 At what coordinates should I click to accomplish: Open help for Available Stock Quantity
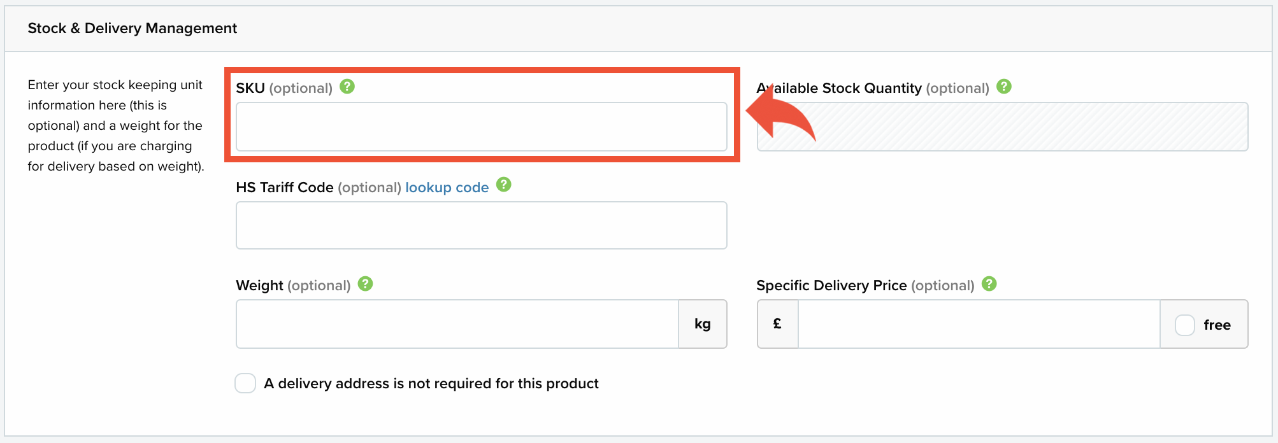pyautogui.click(x=1004, y=87)
